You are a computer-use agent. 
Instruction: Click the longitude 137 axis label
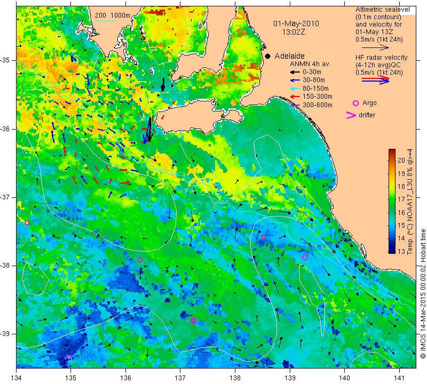click(x=180, y=378)
